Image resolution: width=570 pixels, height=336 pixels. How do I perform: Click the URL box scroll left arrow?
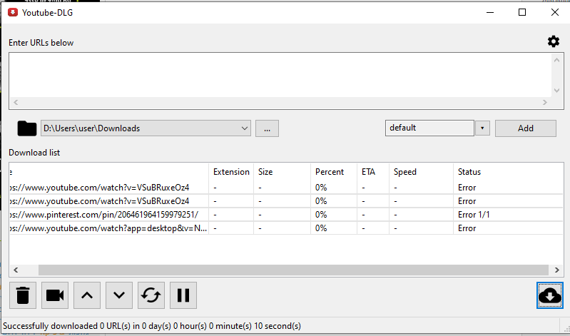coord(16,103)
